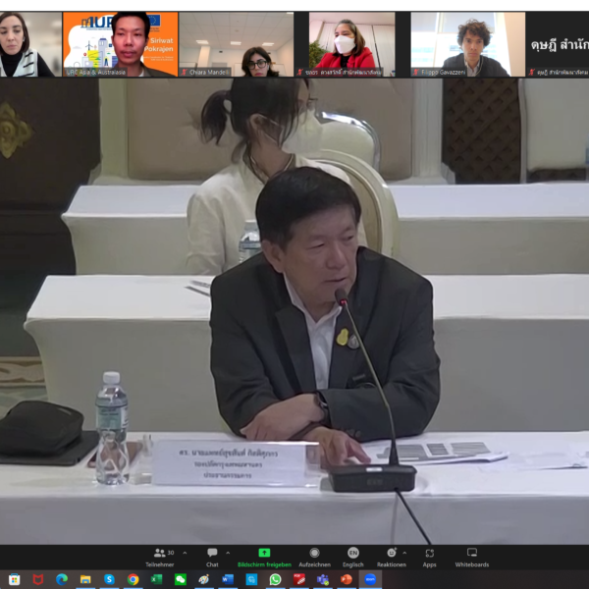
Task: Open Zoom Apps
Action: tap(430, 558)
